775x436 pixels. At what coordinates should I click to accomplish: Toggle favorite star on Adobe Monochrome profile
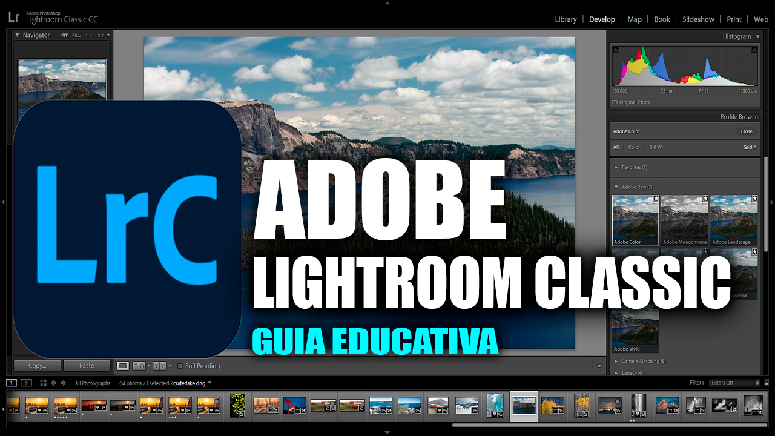705,198
